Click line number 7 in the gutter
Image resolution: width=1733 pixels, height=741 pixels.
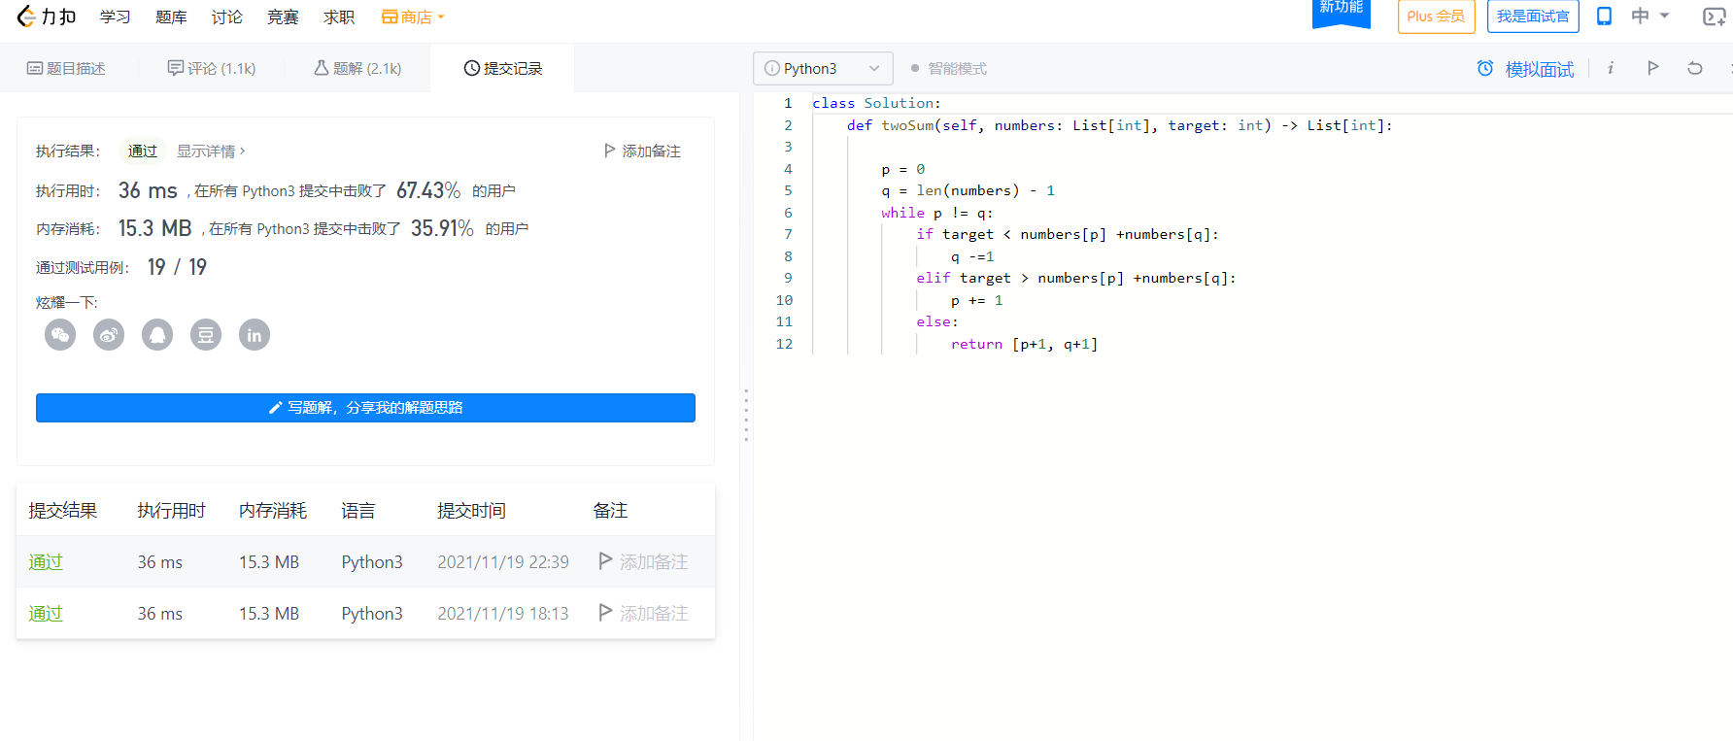pyautogui.click(x=788, y=234)
